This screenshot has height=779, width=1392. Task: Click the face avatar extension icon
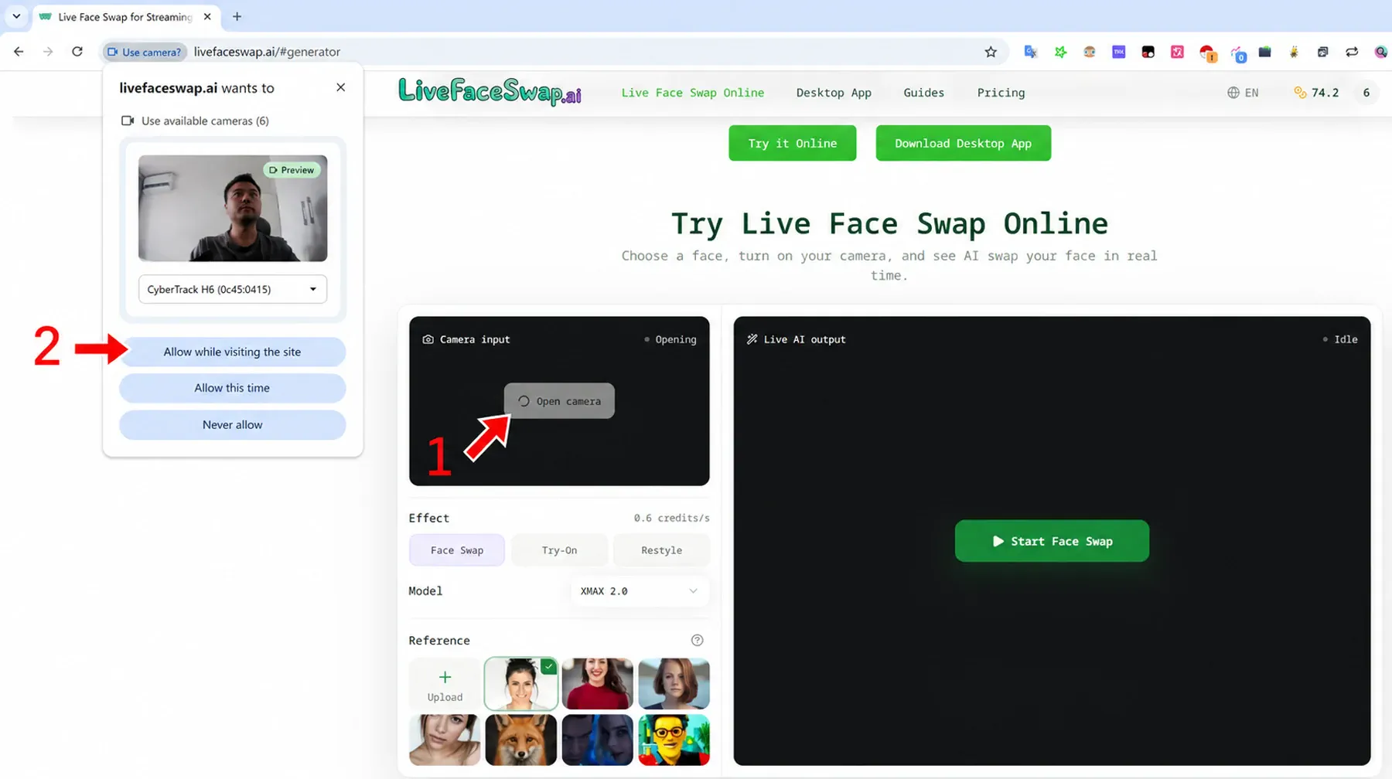(x=1090, y=52)
